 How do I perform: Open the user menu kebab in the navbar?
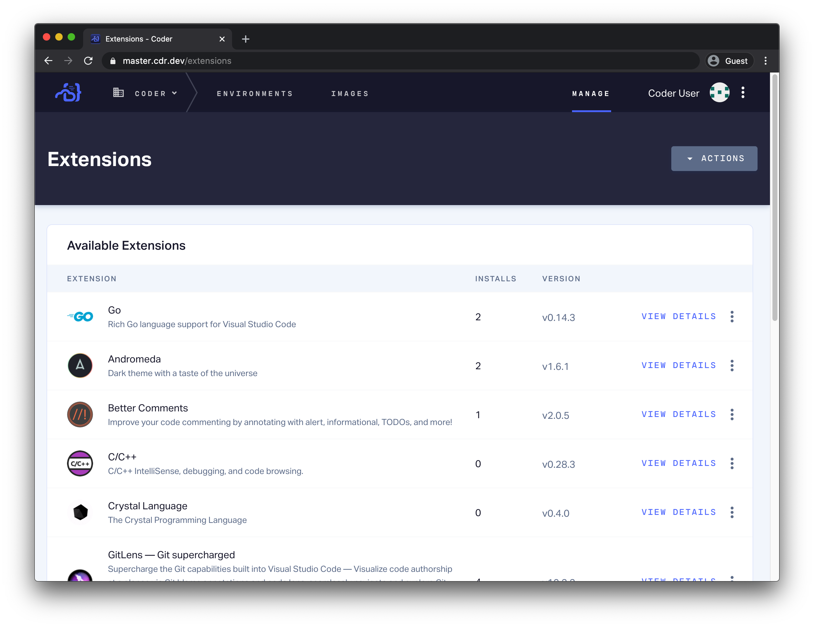click(743, 93)
